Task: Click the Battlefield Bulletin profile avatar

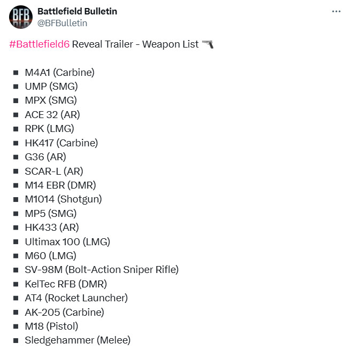Action: 21,17
